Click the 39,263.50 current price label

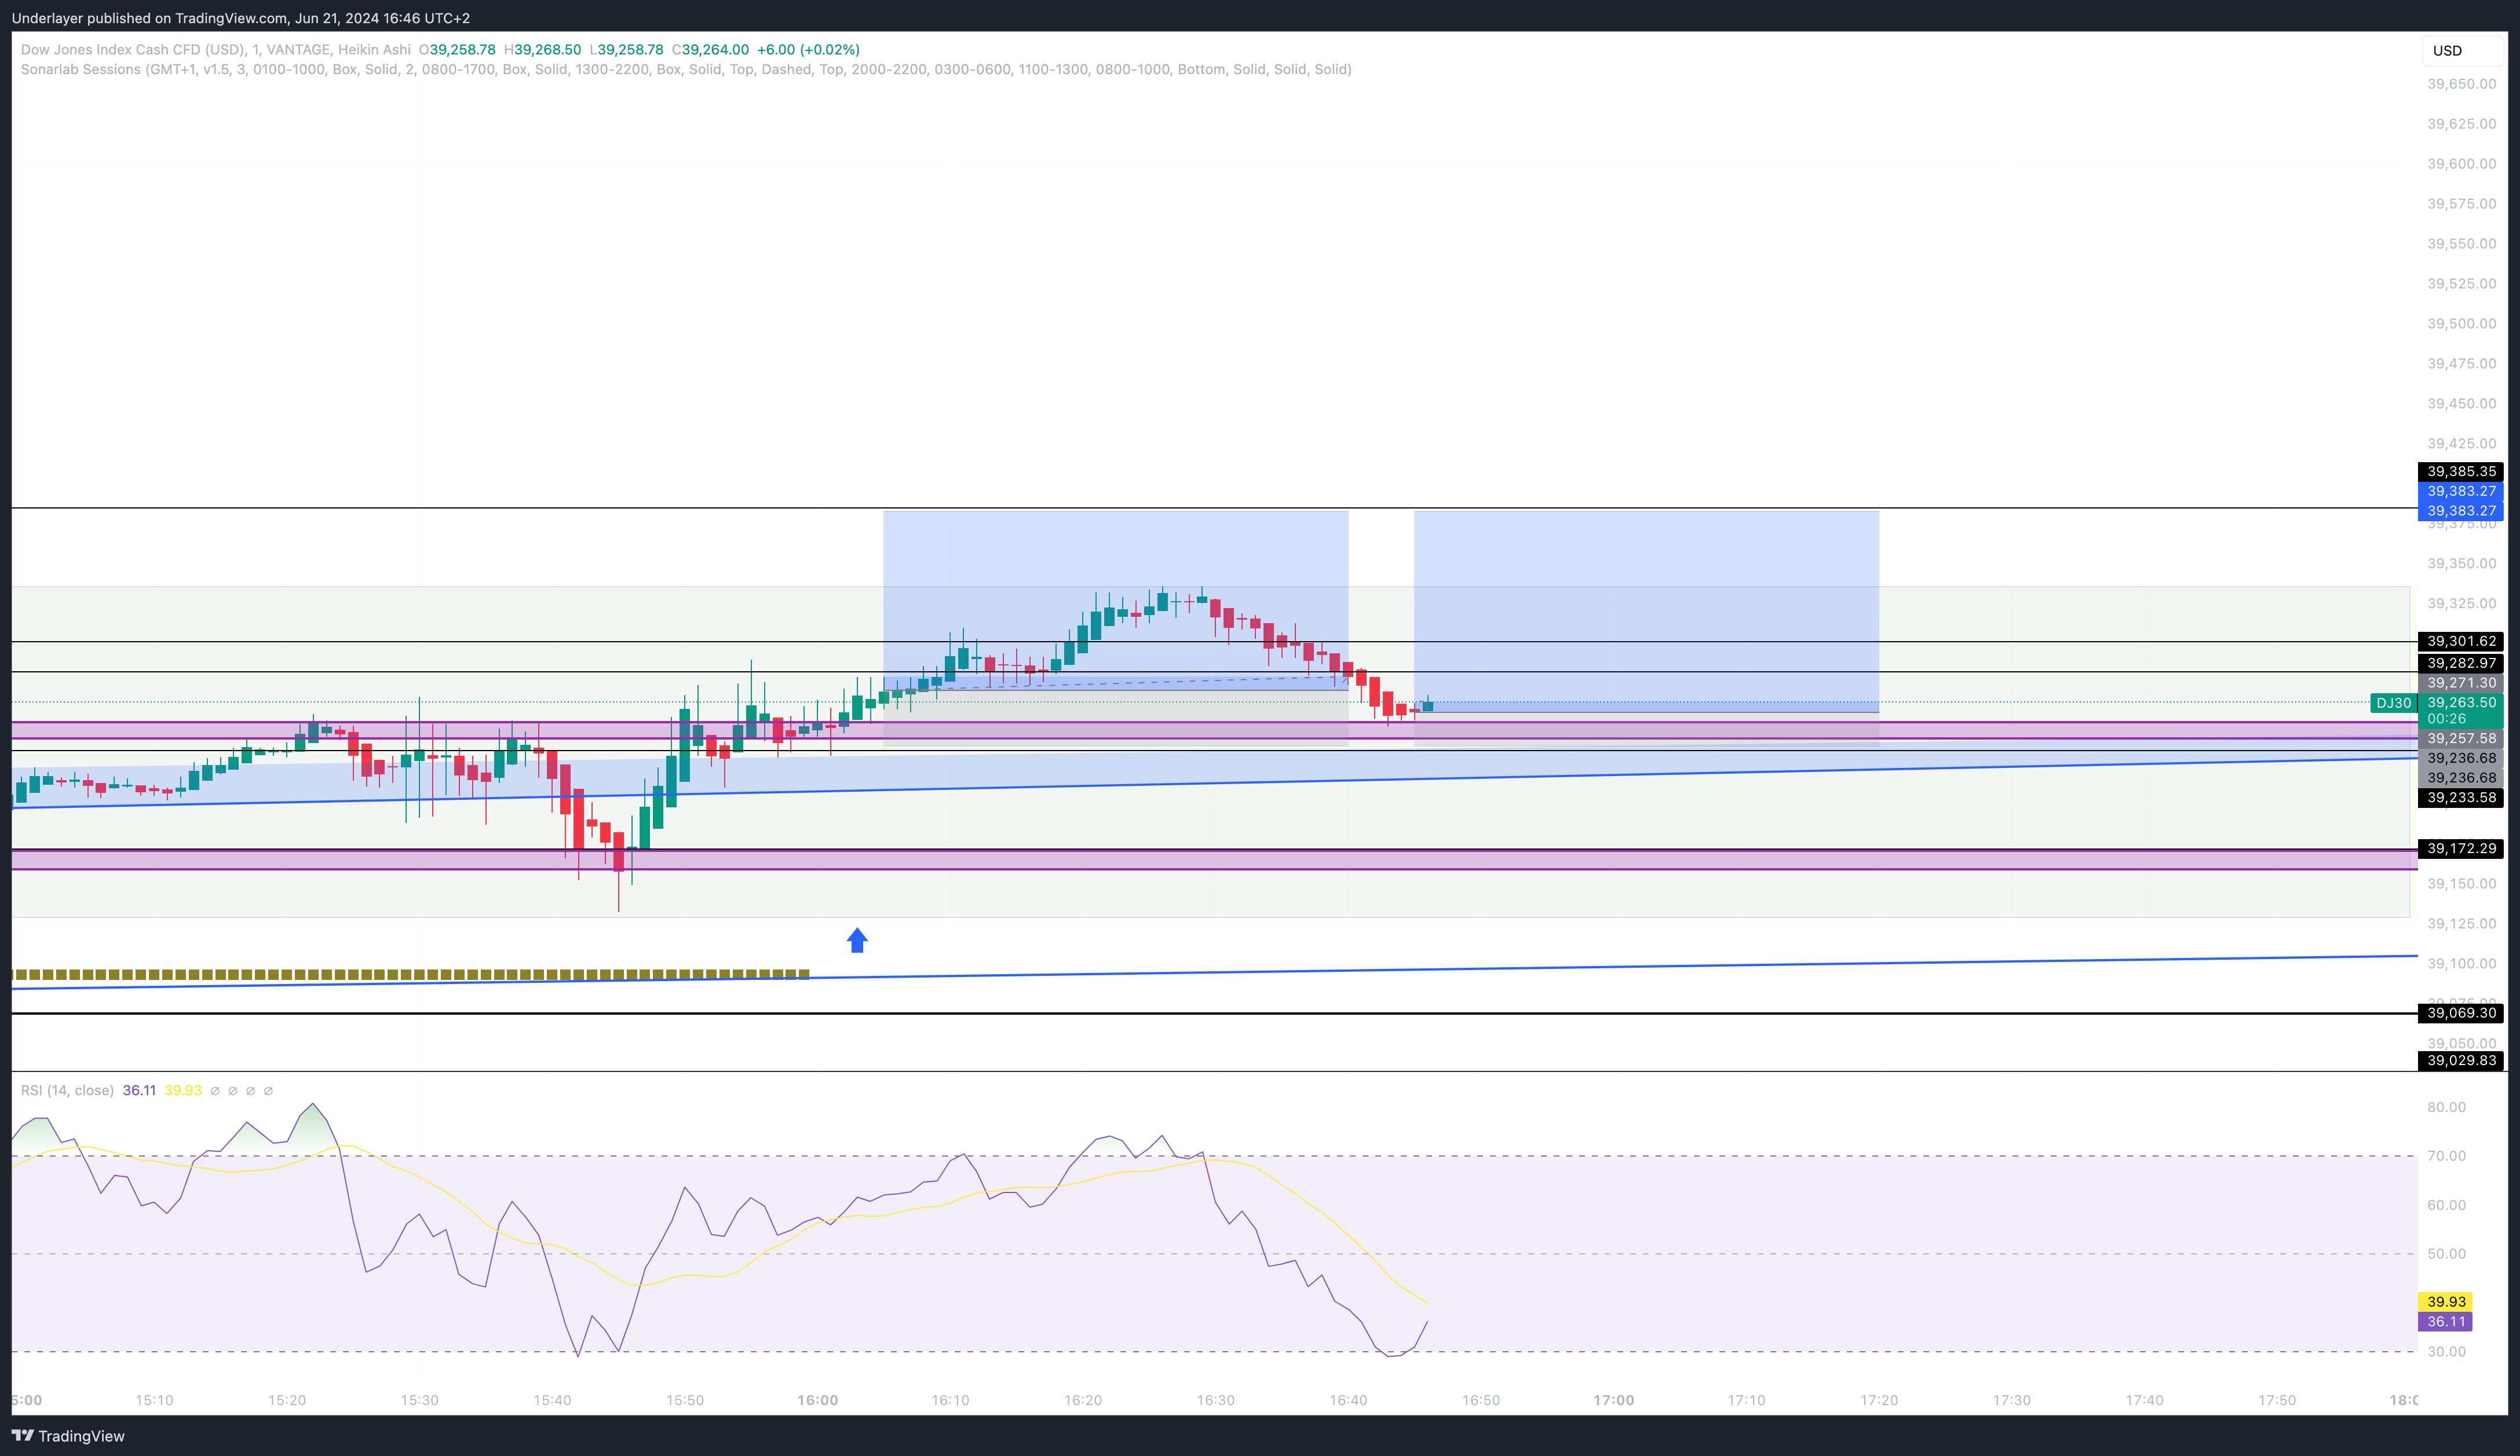pos(2461,702)
